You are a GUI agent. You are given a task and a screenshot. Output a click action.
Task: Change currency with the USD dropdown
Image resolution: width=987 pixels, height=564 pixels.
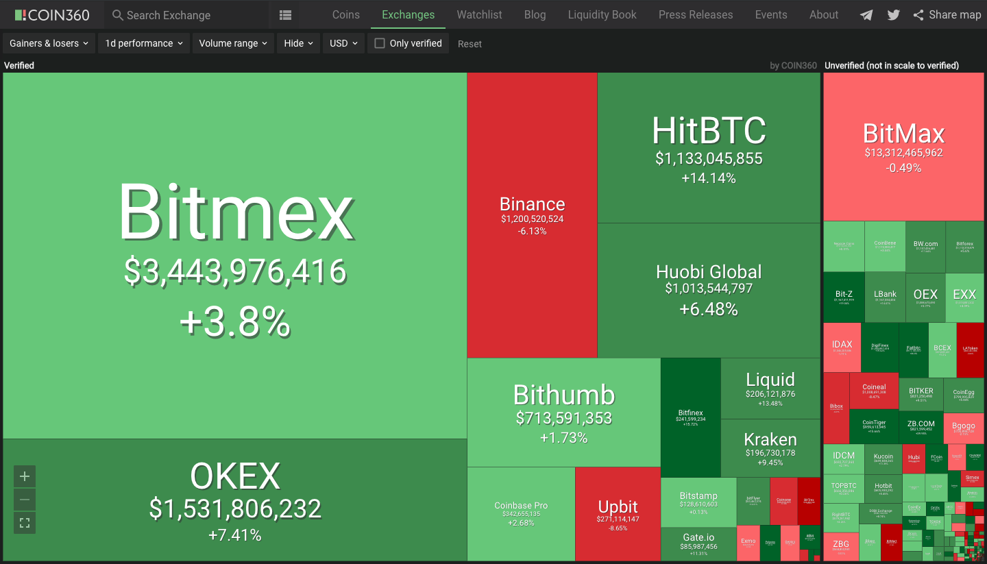343,43
